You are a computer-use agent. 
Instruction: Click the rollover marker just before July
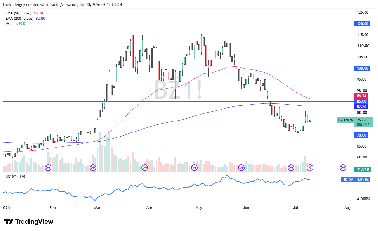pyautogui.click(x=291, y=168)
